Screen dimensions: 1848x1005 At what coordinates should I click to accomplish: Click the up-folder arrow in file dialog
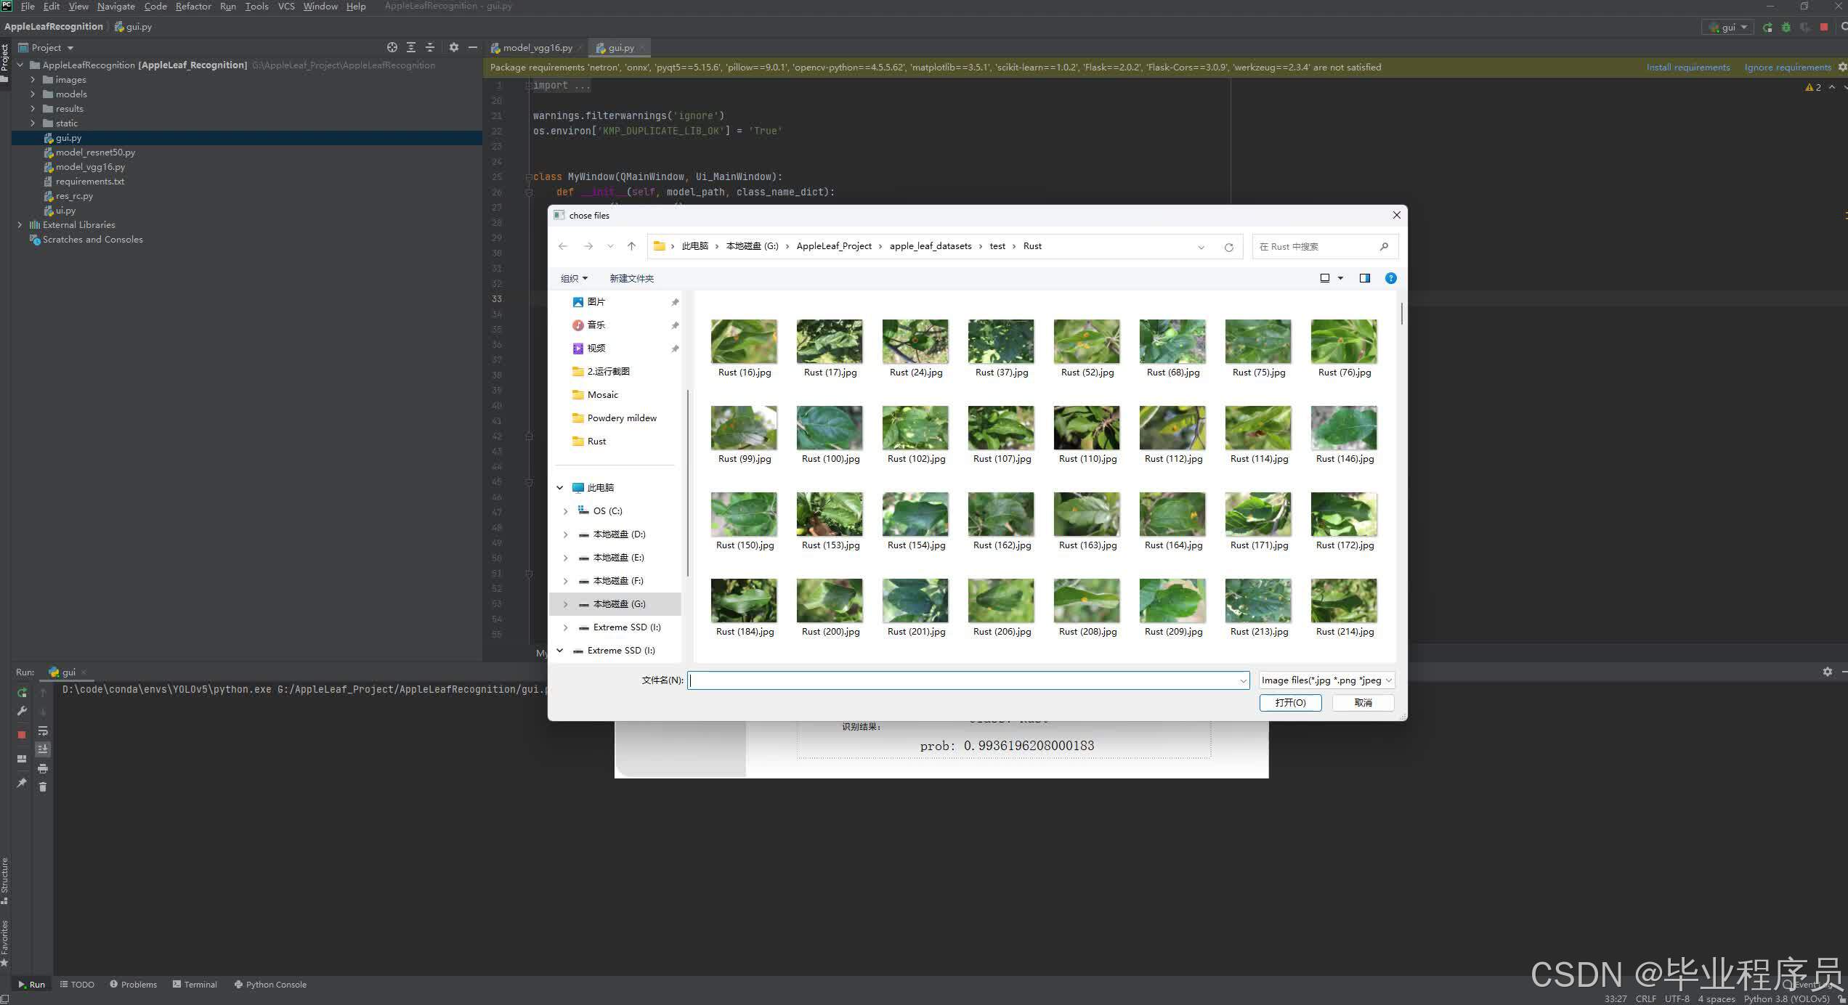coord(631,246)
